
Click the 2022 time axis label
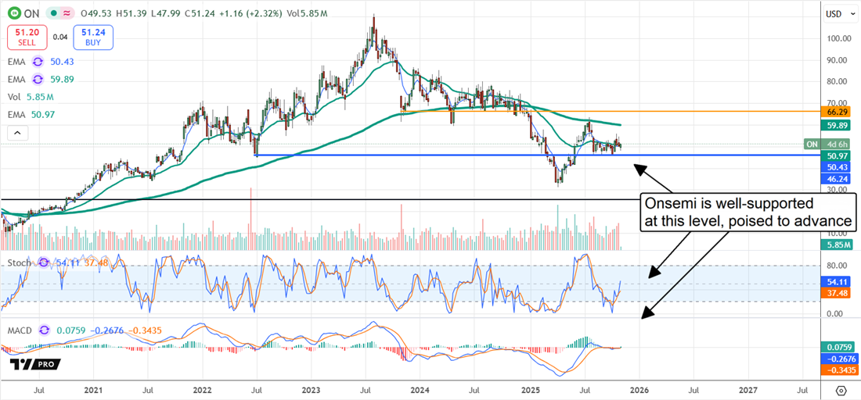pos(203,390)
